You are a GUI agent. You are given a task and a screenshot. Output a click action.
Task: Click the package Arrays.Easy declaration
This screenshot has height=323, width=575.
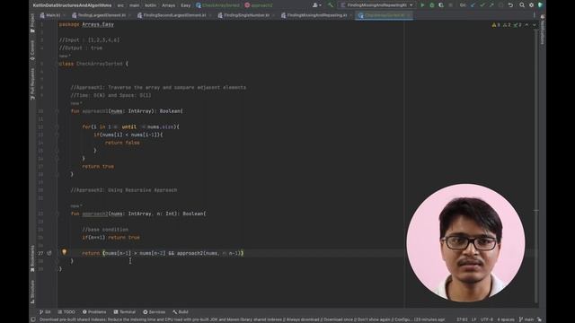click(x=86, y=24)
